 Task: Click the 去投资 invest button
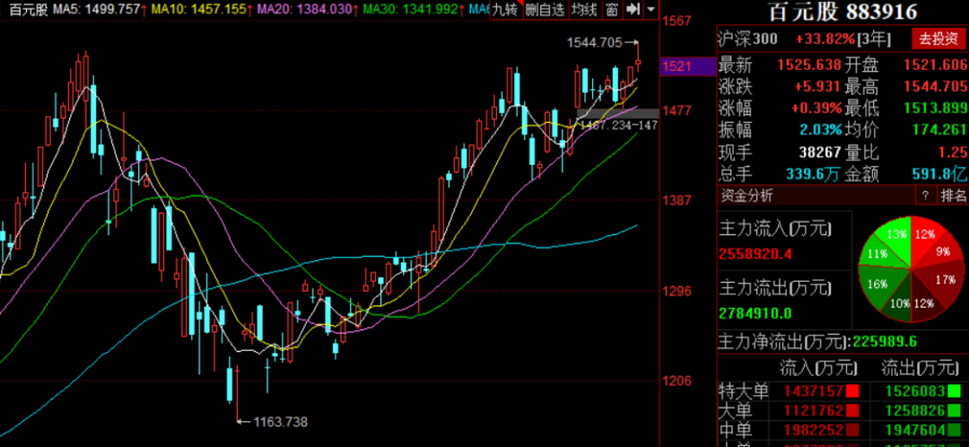(x=938, y=39)
